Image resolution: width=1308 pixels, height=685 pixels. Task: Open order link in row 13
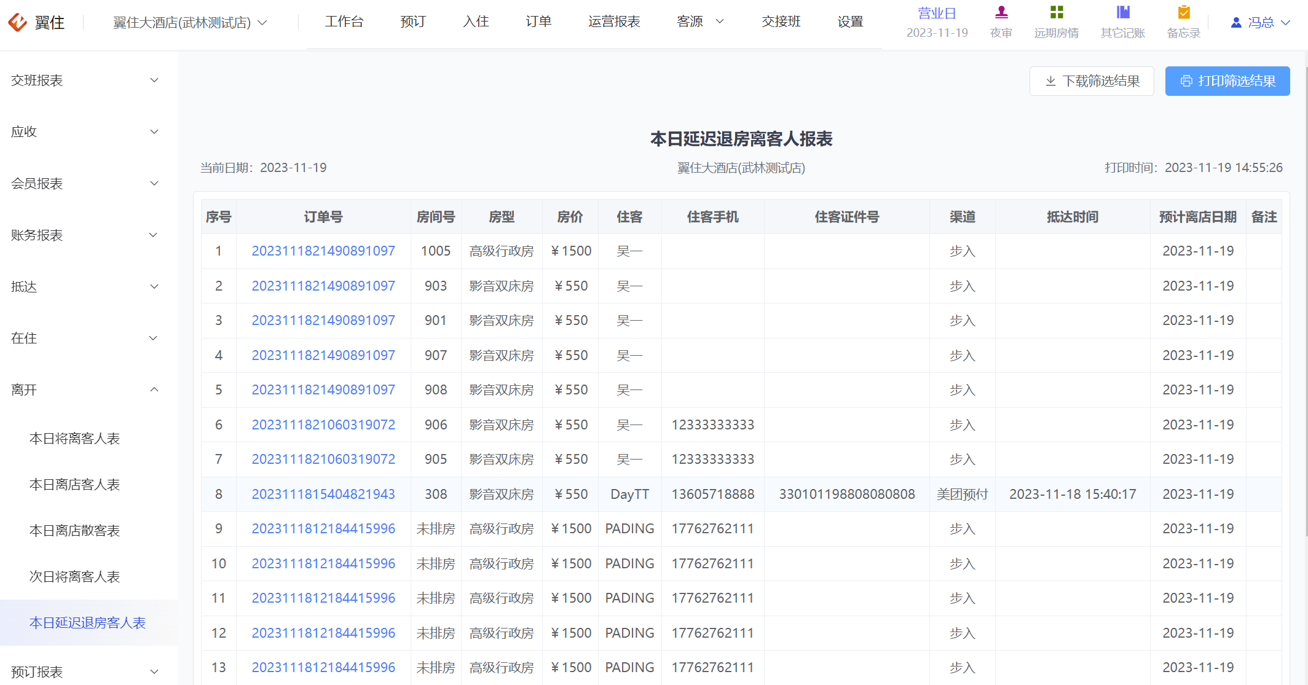tap(323, 668)
